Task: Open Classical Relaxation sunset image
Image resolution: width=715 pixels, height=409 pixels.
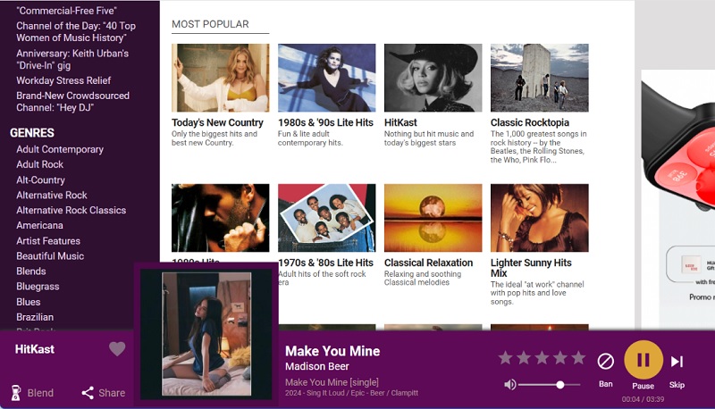Action: click(433, 218)
